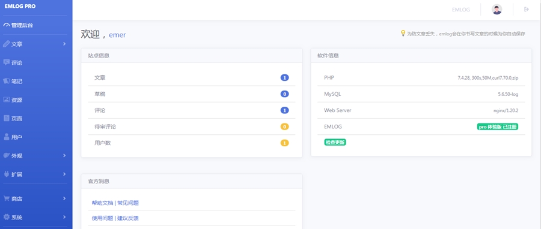Click the lightbulb tip icon
This screenshot has height=229, width=541.
(x=403, y=34)
